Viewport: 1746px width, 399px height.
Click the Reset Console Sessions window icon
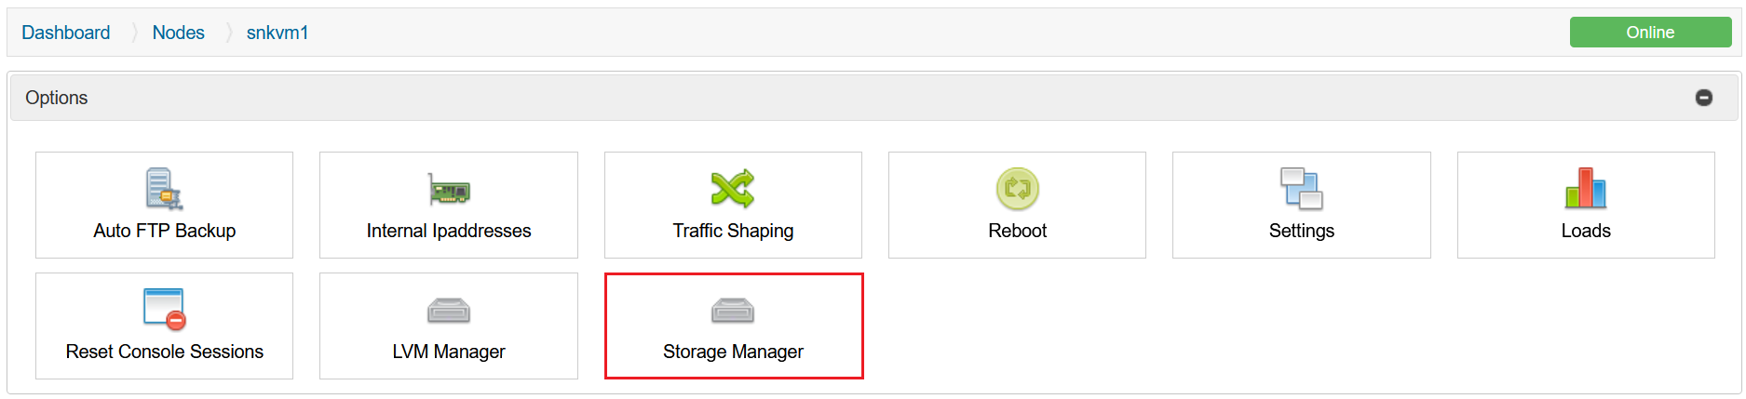pyautogui.click(x=164, y=310)
